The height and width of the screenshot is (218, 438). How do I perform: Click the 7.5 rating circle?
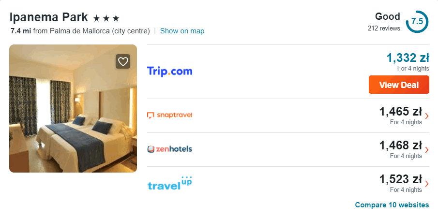(417, 21)
